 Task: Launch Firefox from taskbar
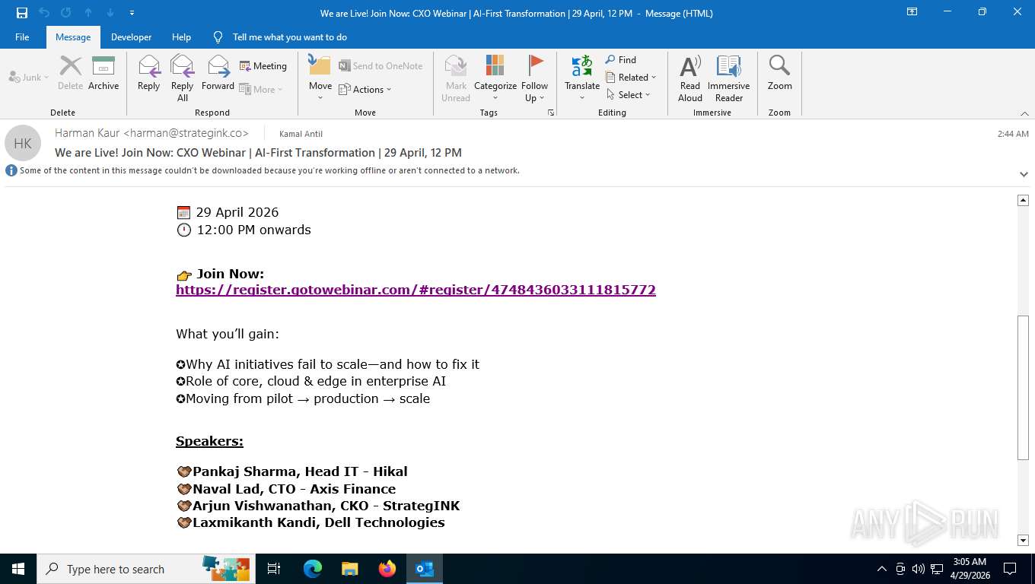point(387,569)
